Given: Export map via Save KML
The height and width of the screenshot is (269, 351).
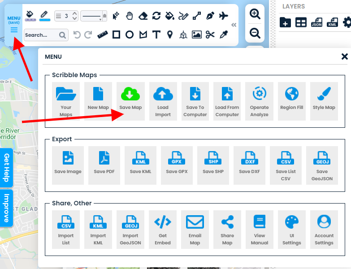Looking at the screenshot, I should [x=140, y=165].
